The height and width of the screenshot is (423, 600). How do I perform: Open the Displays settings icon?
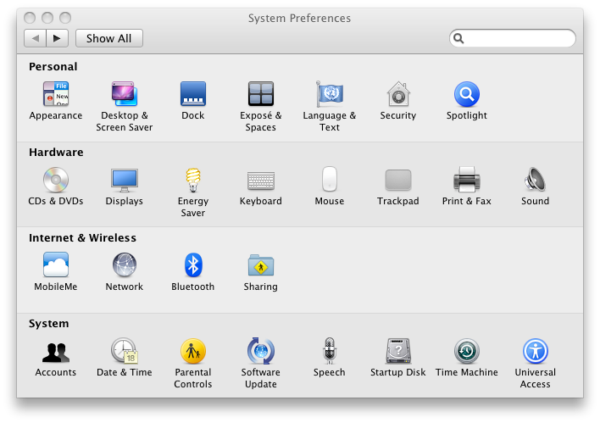pos(125,180)
